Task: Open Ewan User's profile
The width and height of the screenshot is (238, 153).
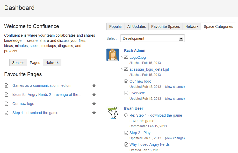Action: pyautogui.click(x=134, y=108)
